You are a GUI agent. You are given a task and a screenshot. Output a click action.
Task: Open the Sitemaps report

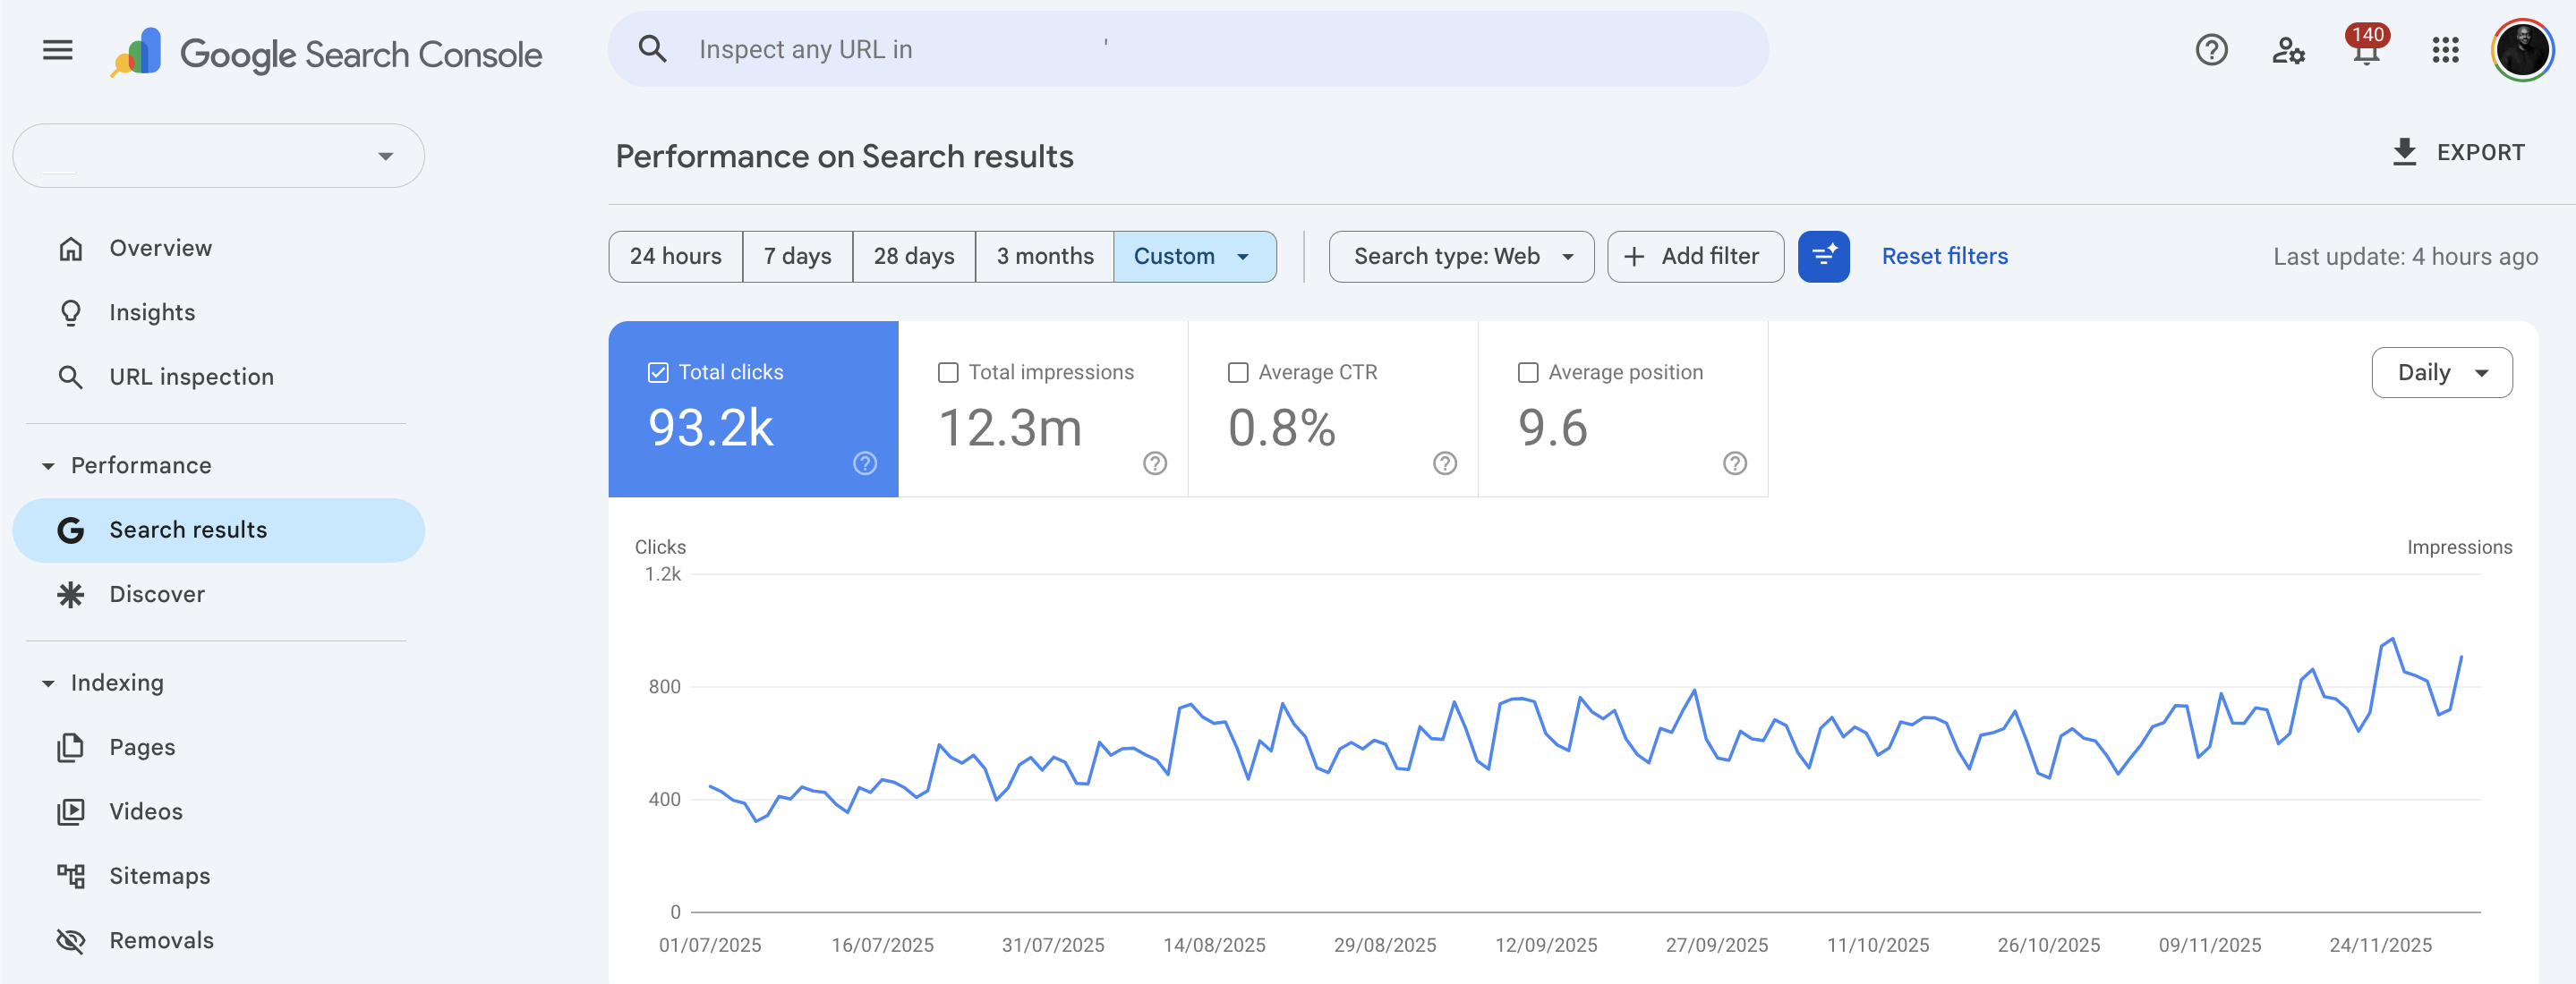[159, 876]
